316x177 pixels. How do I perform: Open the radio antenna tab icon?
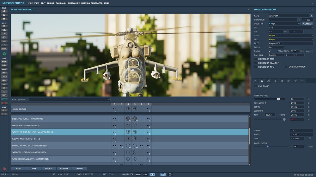point(295,81)
